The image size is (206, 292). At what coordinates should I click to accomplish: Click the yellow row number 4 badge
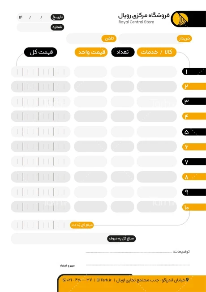pos(194,116)
